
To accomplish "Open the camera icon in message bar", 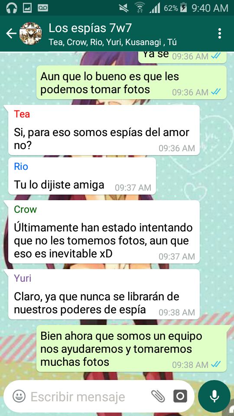I will [180, 396].
